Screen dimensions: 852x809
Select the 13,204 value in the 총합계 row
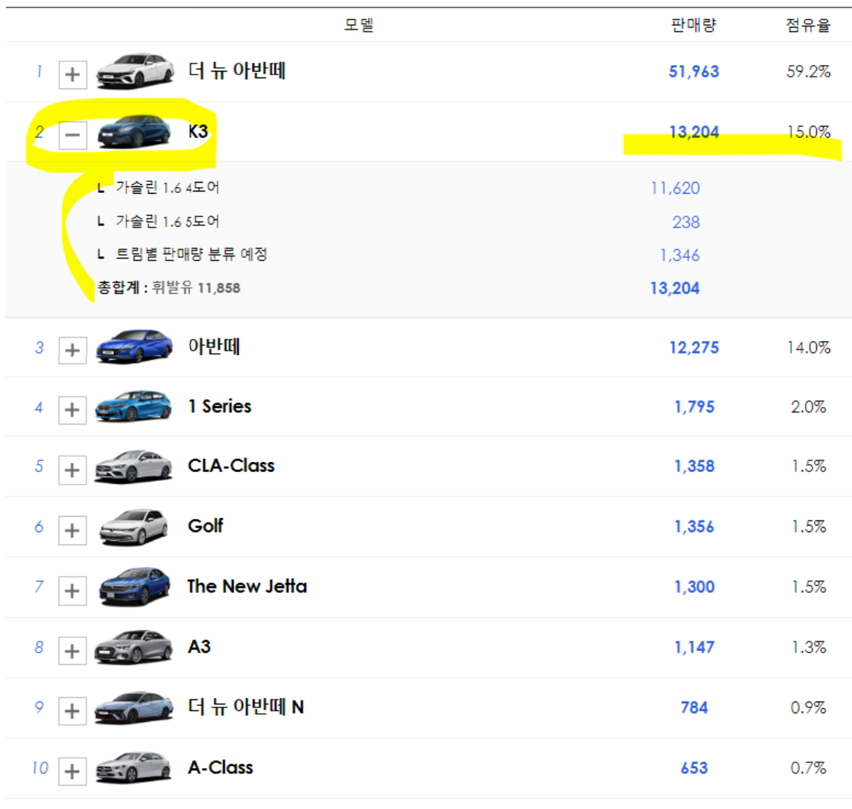click(675, 288)
